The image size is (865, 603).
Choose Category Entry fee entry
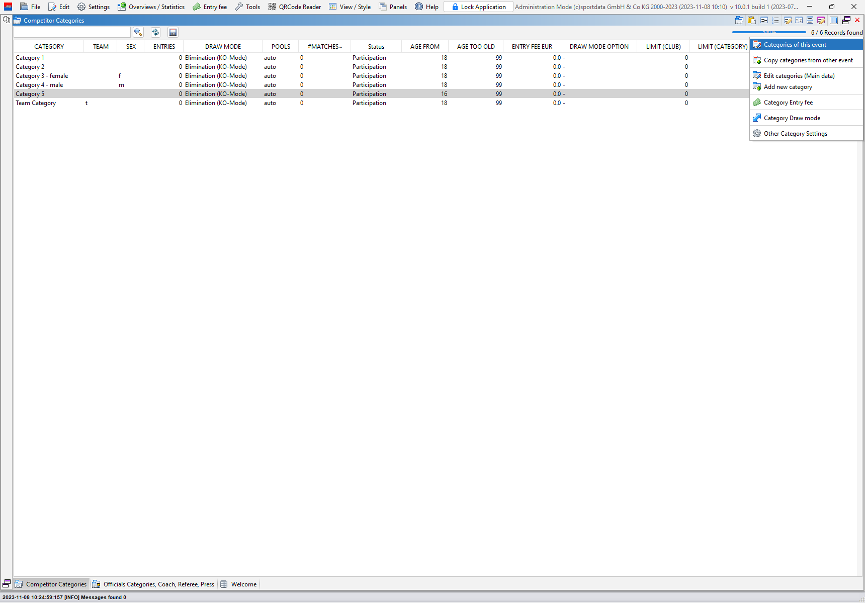[806, 103]
